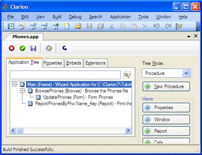Select the Application Tree tab
Screen dimensions: 202x155
point(24,62)
